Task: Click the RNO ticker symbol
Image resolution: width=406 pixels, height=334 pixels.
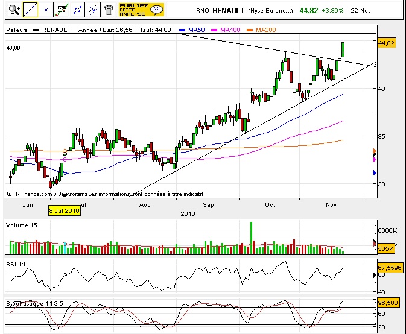Action: 203,11
